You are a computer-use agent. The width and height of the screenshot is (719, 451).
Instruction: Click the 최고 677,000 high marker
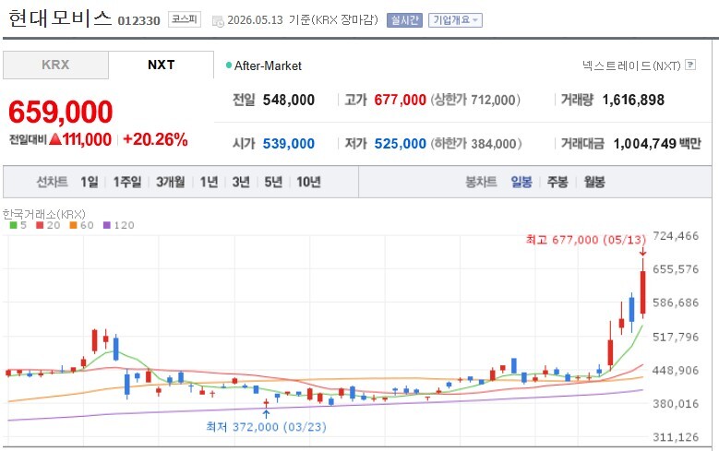(585, 240)
